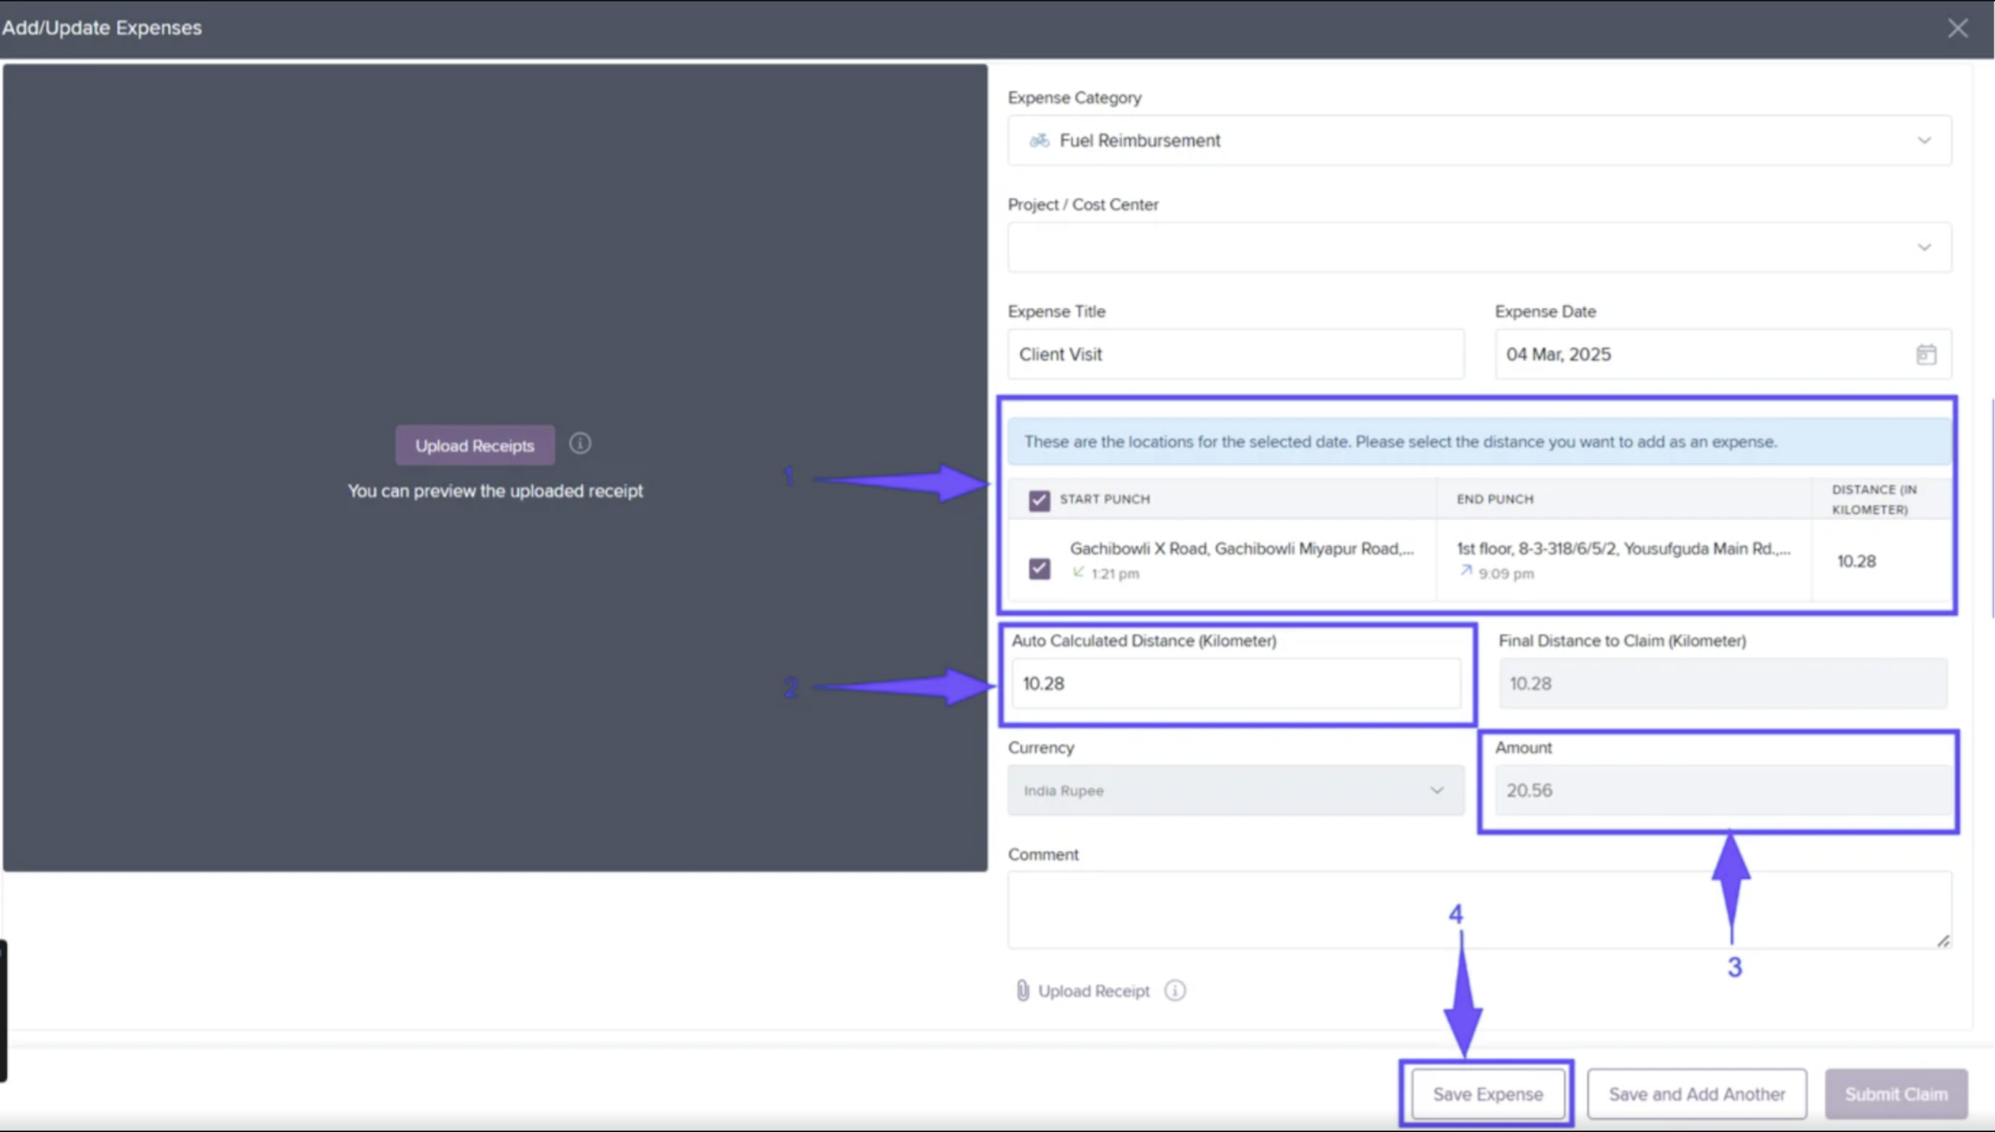Click info icon next to Upload Receipts button
The image size is (1995, 1132).
click(x=579, y=444)
